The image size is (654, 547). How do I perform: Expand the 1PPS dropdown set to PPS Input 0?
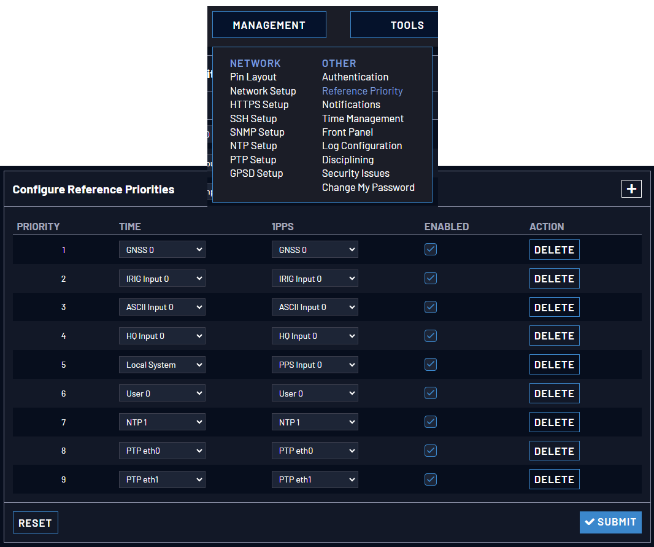(315, 365)
